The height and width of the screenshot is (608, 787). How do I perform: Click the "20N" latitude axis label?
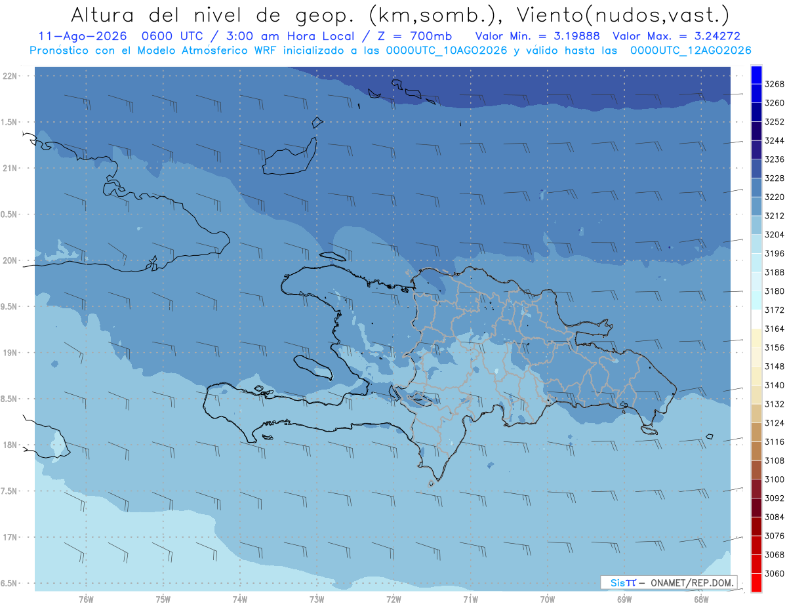11,260
